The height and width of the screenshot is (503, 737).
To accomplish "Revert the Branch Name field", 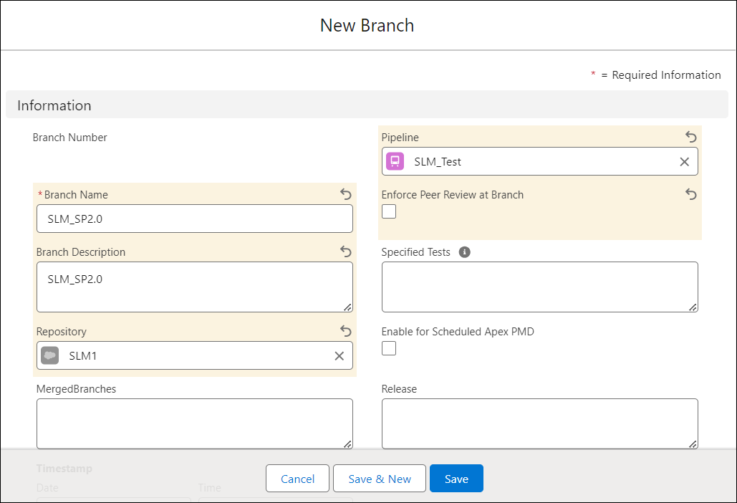I will point(345,194).
